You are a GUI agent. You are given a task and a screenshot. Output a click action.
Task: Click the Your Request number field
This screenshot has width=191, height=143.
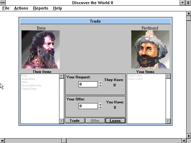coord(88,84)
